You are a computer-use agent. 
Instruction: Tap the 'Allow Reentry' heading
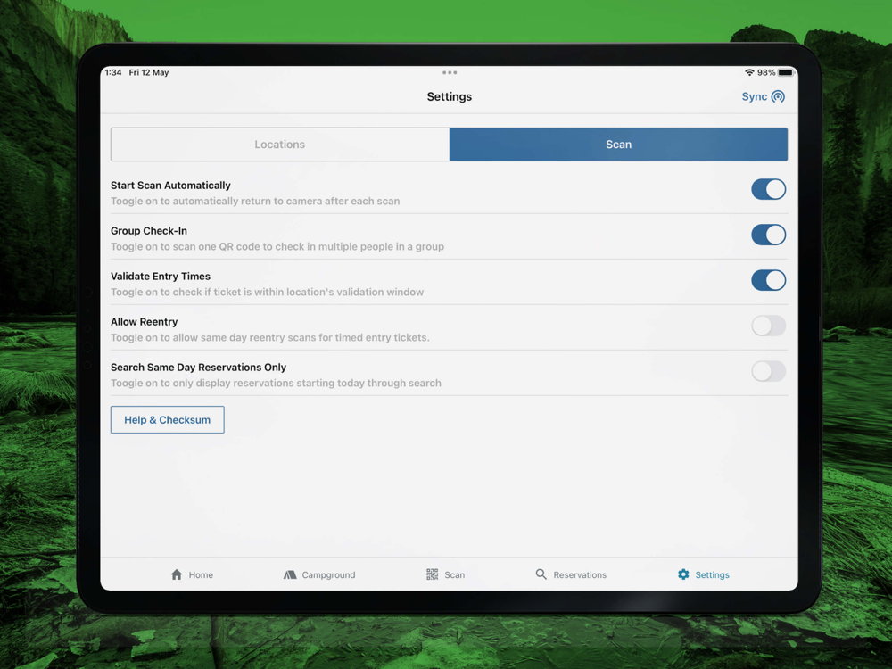click(144, 322)
